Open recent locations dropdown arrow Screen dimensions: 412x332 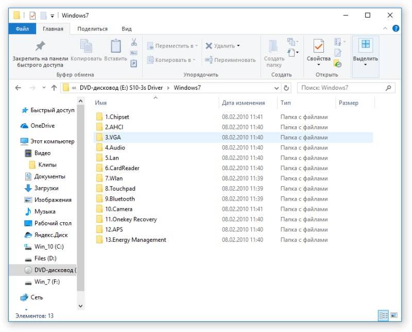44,88
